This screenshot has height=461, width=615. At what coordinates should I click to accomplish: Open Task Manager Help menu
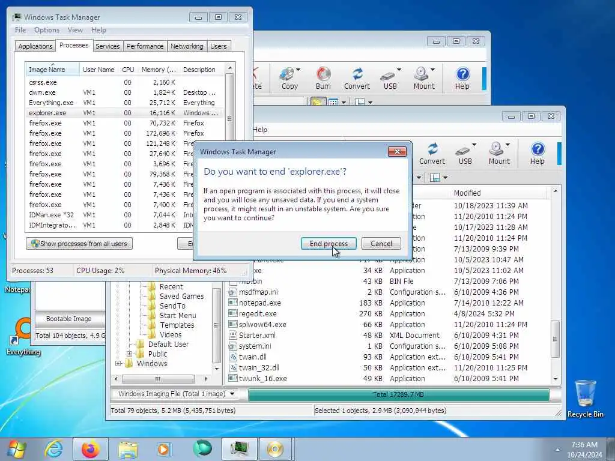pos(98,30)
